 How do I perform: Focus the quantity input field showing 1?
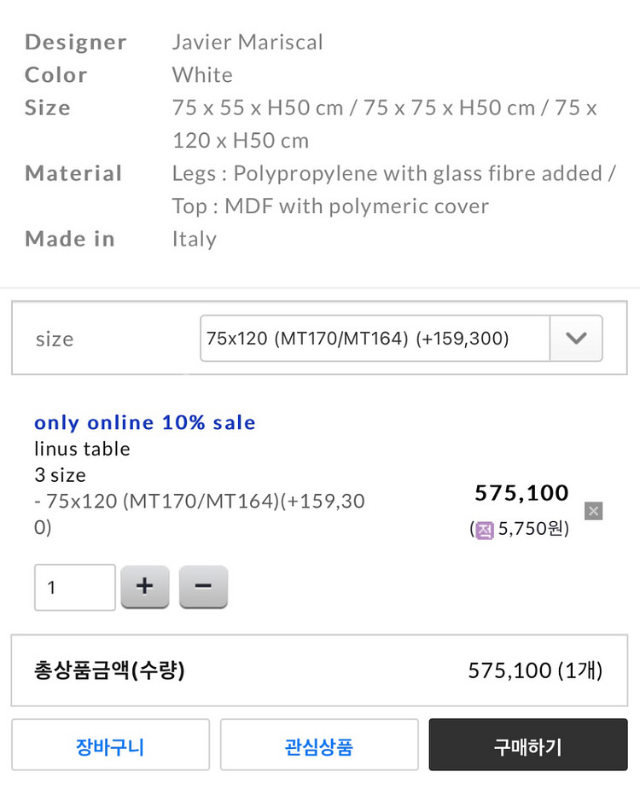tap(75, 587)
